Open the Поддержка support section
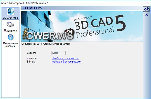 point(10,27)
